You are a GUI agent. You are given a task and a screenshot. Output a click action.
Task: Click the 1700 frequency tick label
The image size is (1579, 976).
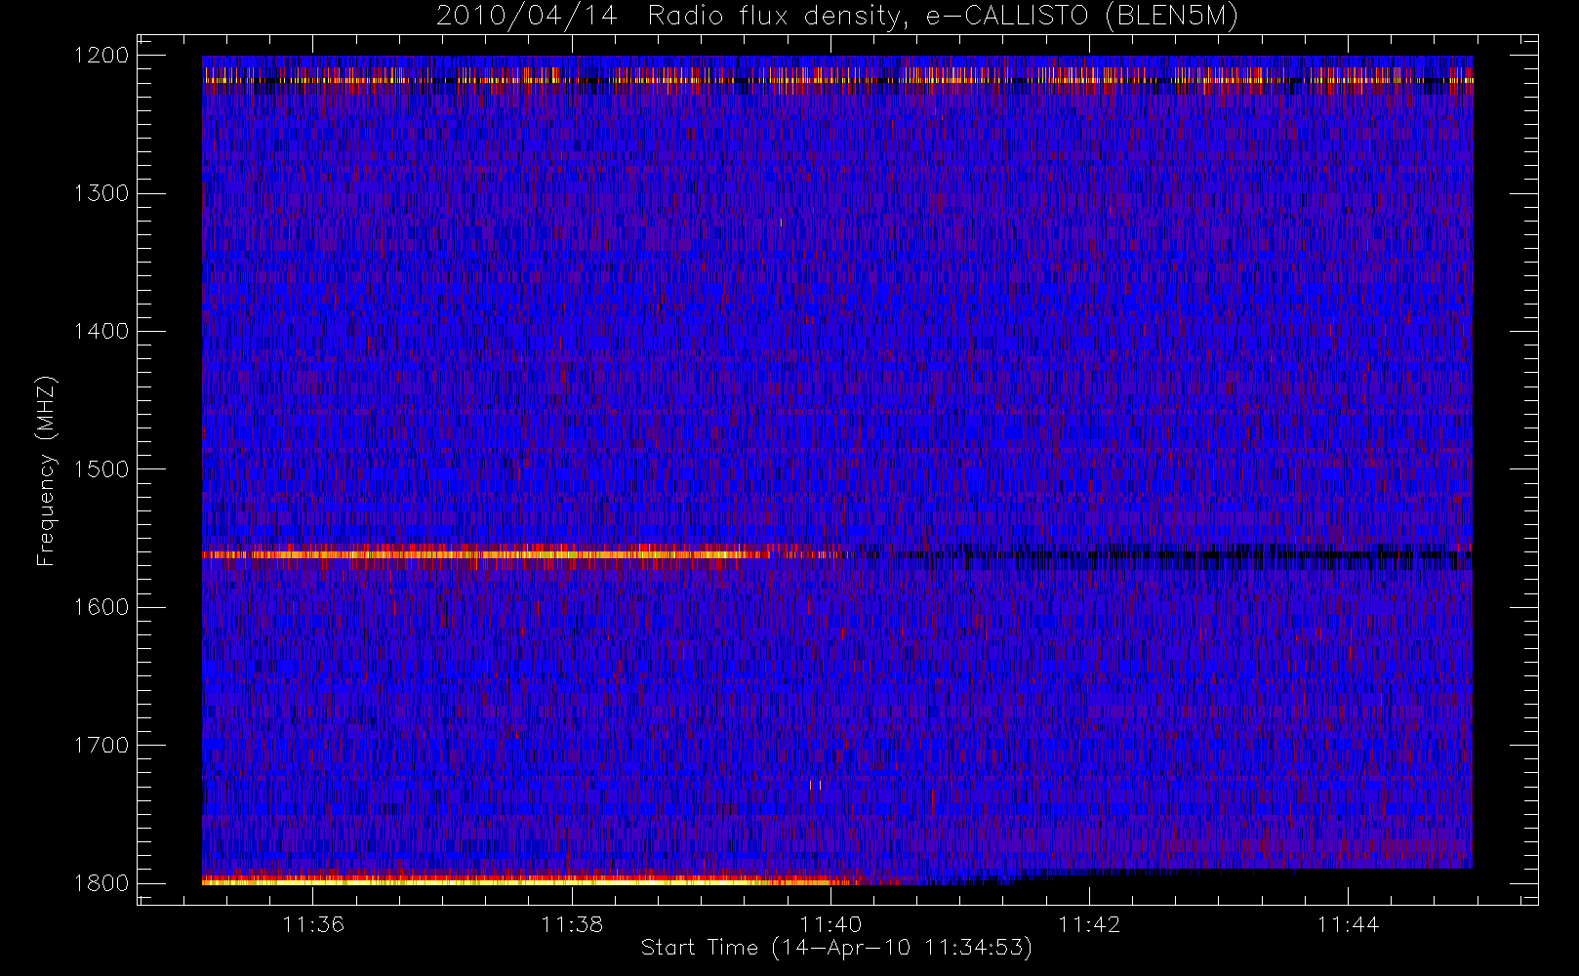coord(101,745)
